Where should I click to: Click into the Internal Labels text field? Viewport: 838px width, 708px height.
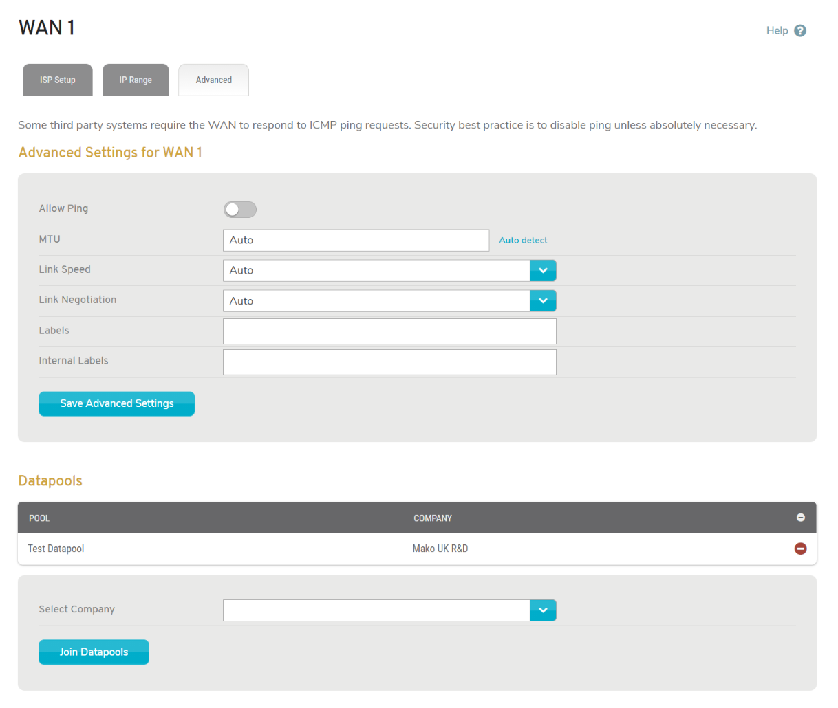pyautogui.click(x=389, y=362)
